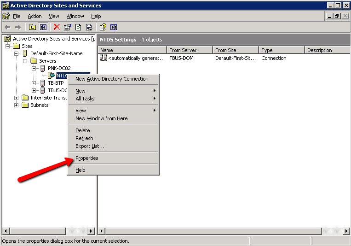Click the tree pane right scroll arrow
This screenshot has height=246, width=351.
point(91,231)
